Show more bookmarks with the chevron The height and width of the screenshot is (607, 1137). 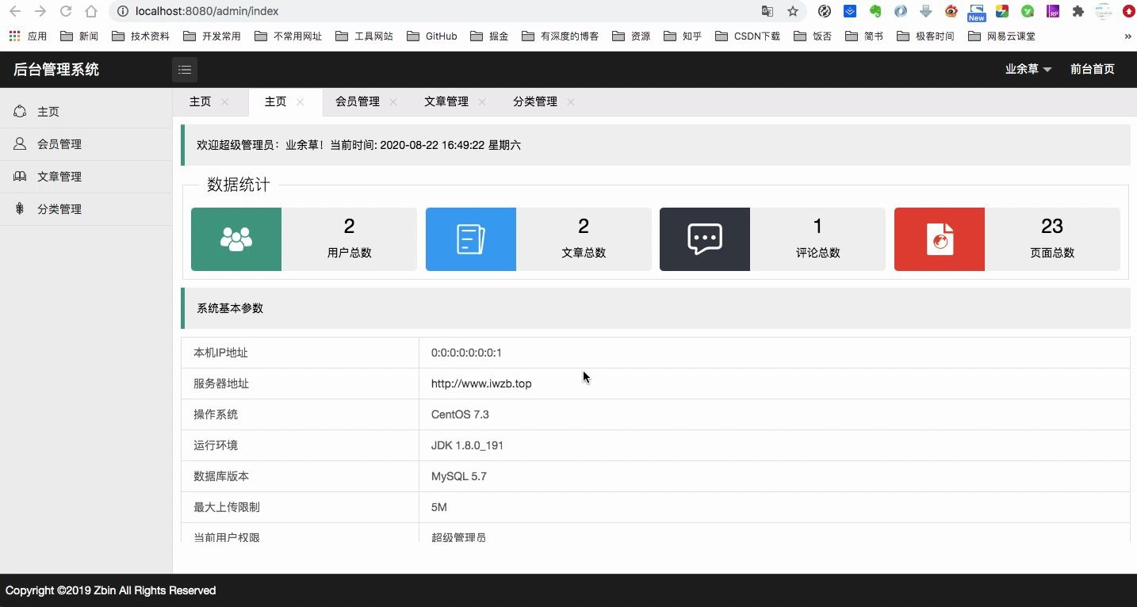[1127, 36]
